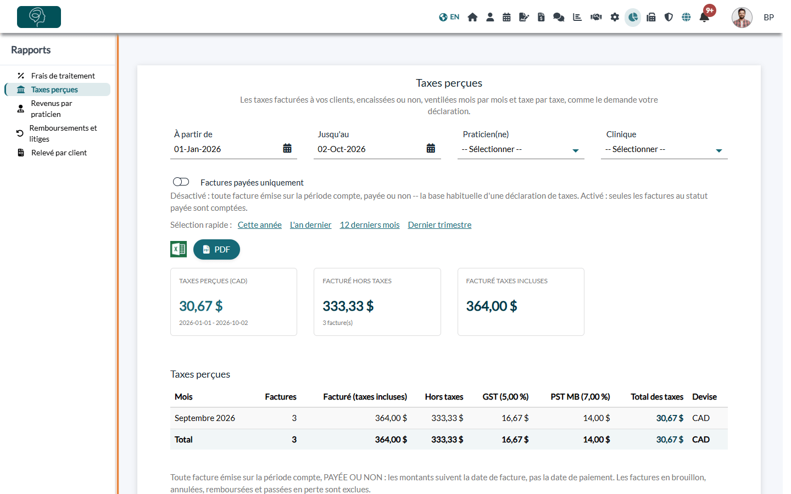Open the calendar icon in the top navigation
The width and height of the screenshot is (791, 494).
(506, 17)
